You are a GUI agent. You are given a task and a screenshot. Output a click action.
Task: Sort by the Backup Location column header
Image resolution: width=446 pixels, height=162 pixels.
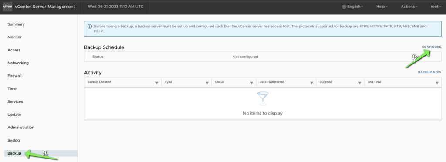point(100,82)
